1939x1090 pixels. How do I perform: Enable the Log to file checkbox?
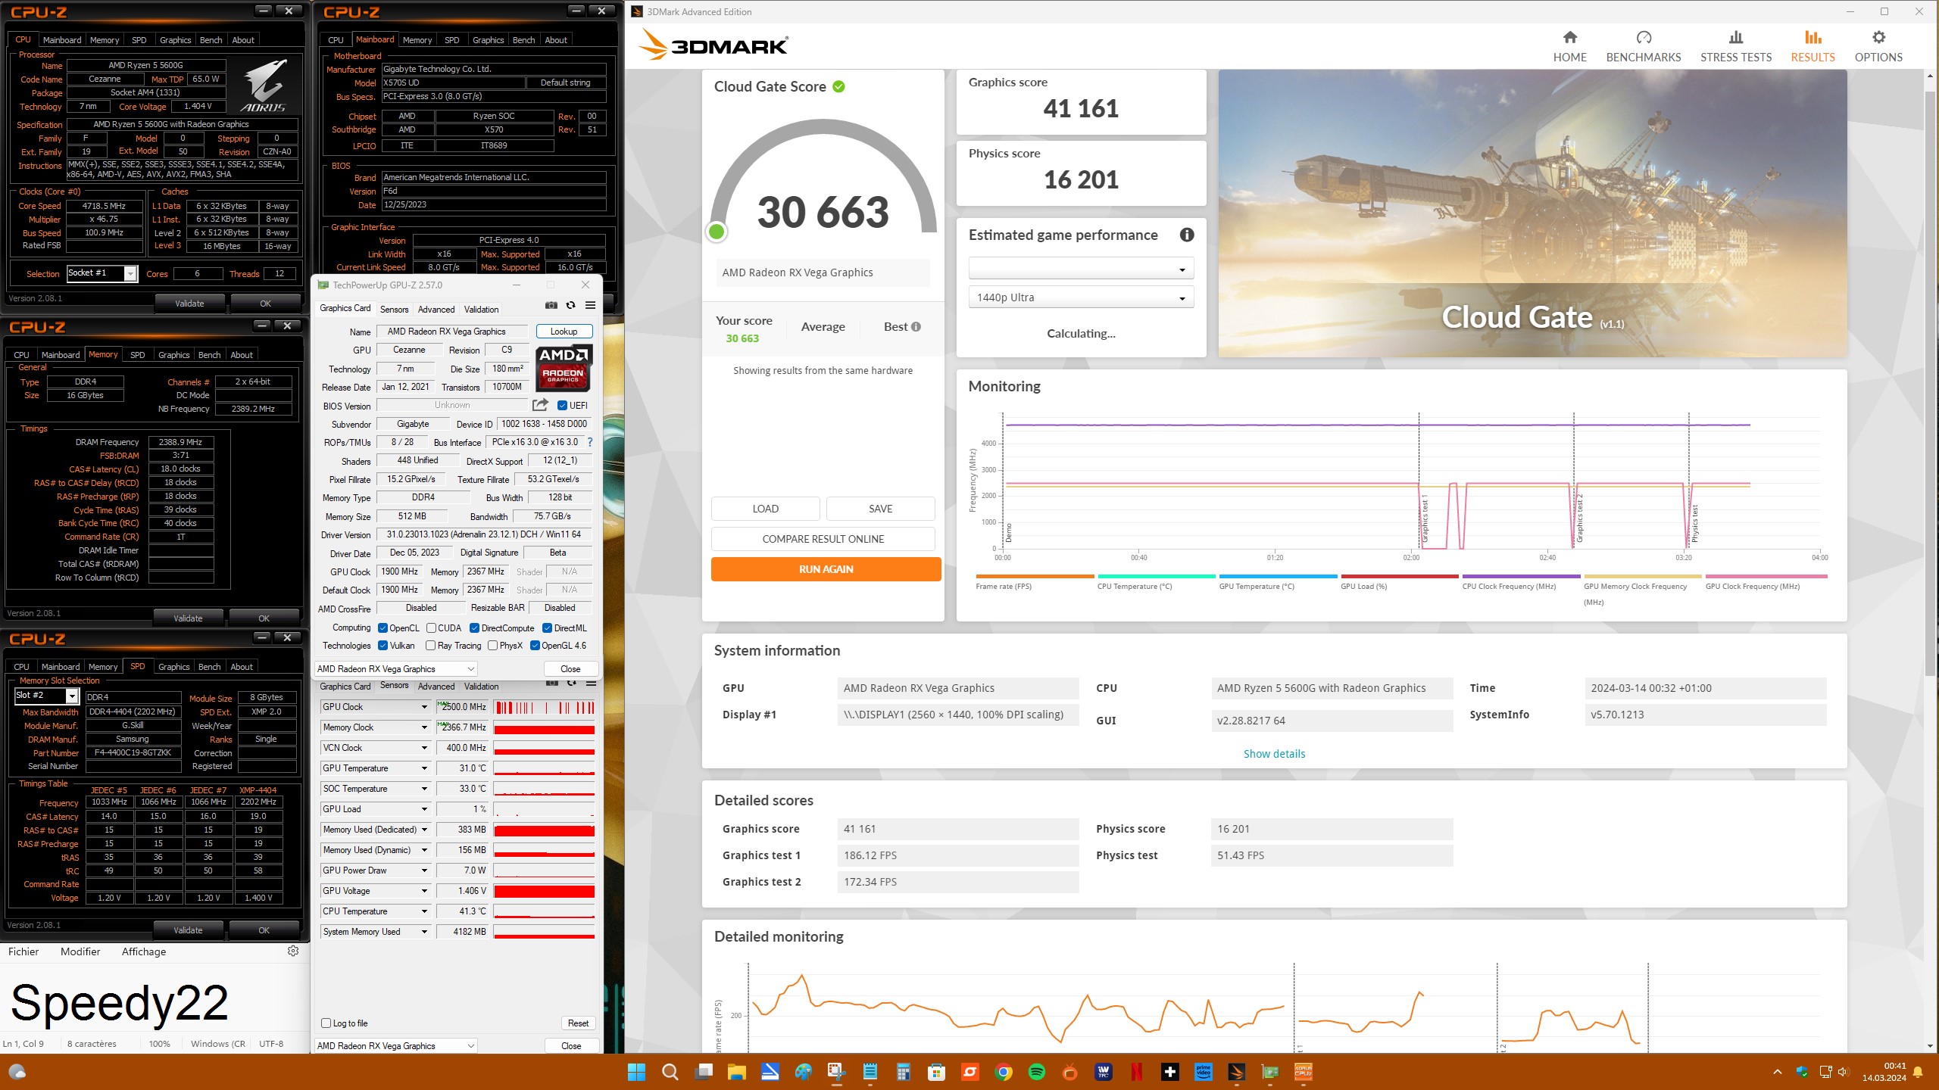(x=326, y=1023)
